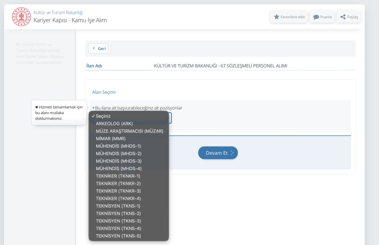The image size is (379, 245).
Task: Pick TEKNİKER (TKNKR-3) position
Action: pos(129,191)
